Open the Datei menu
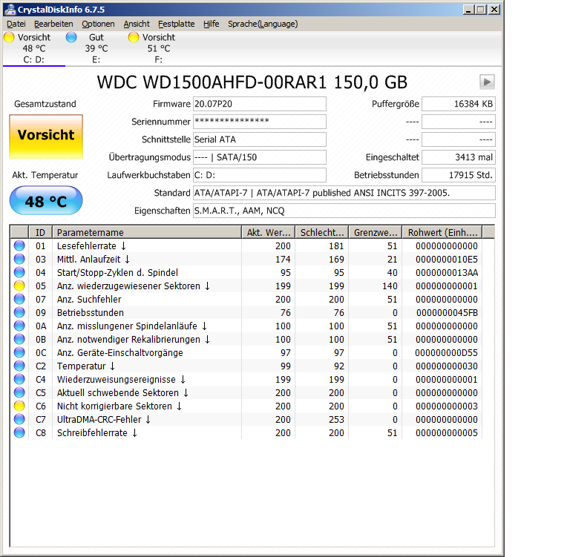The image size is (570, 557). (16, 24)
